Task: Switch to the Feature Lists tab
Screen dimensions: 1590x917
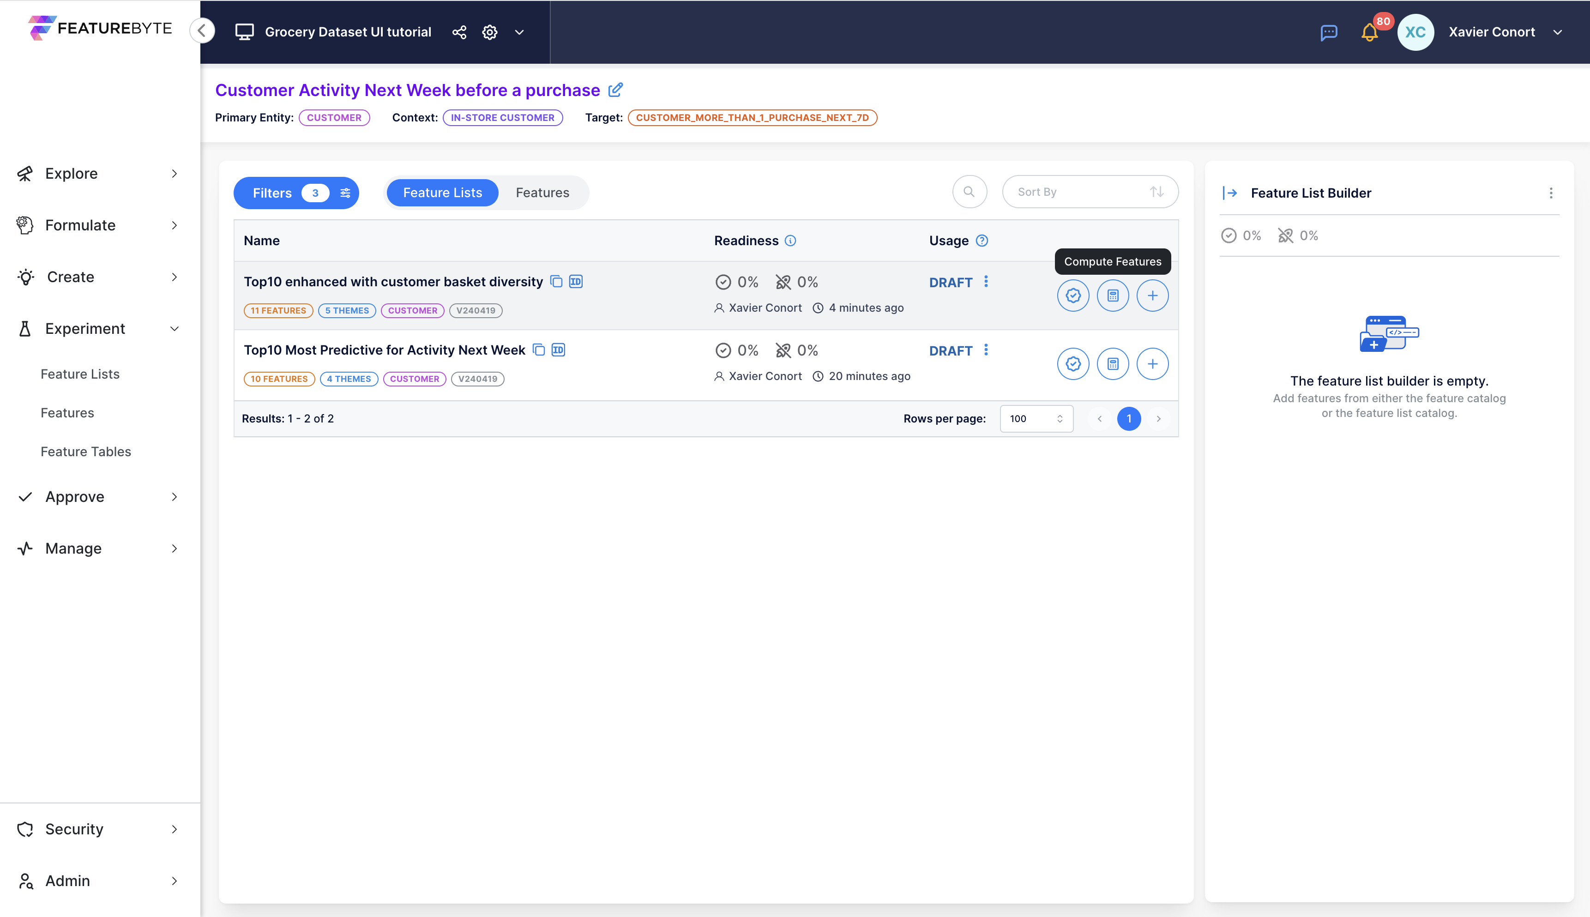Action: [442, 193]
